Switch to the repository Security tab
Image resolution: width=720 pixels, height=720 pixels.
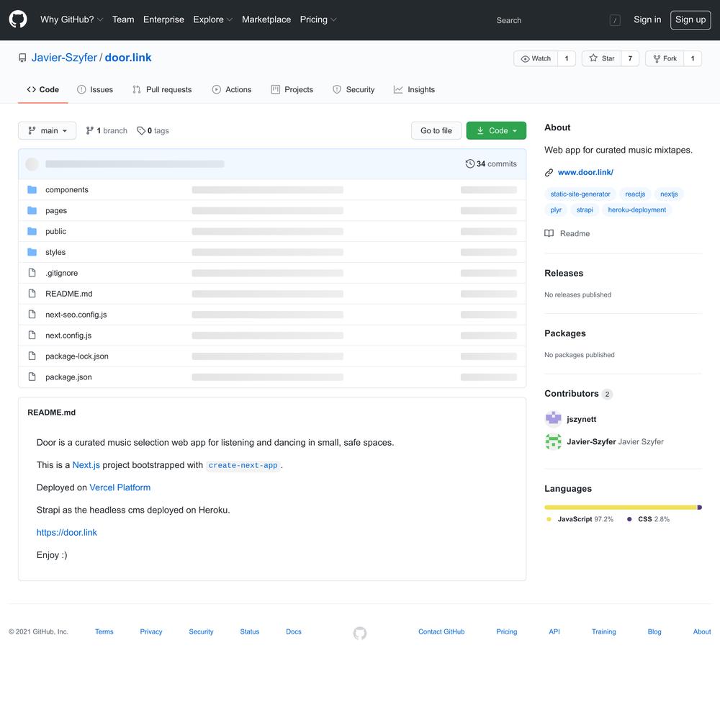354,89
